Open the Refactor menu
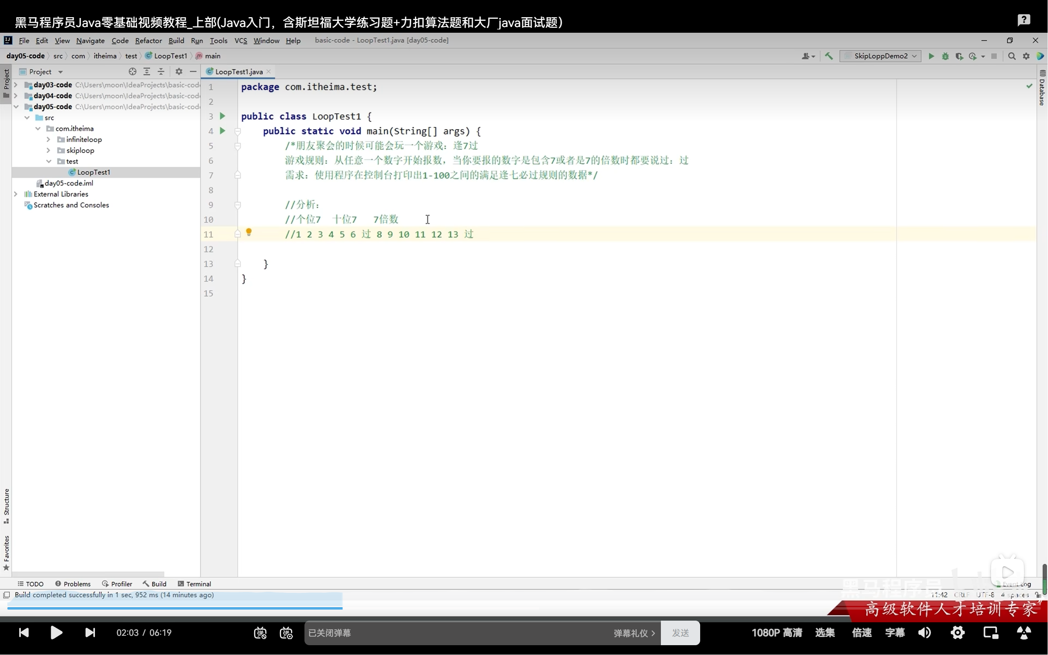This screenshot has width=1048, height=655. (148, 40)
